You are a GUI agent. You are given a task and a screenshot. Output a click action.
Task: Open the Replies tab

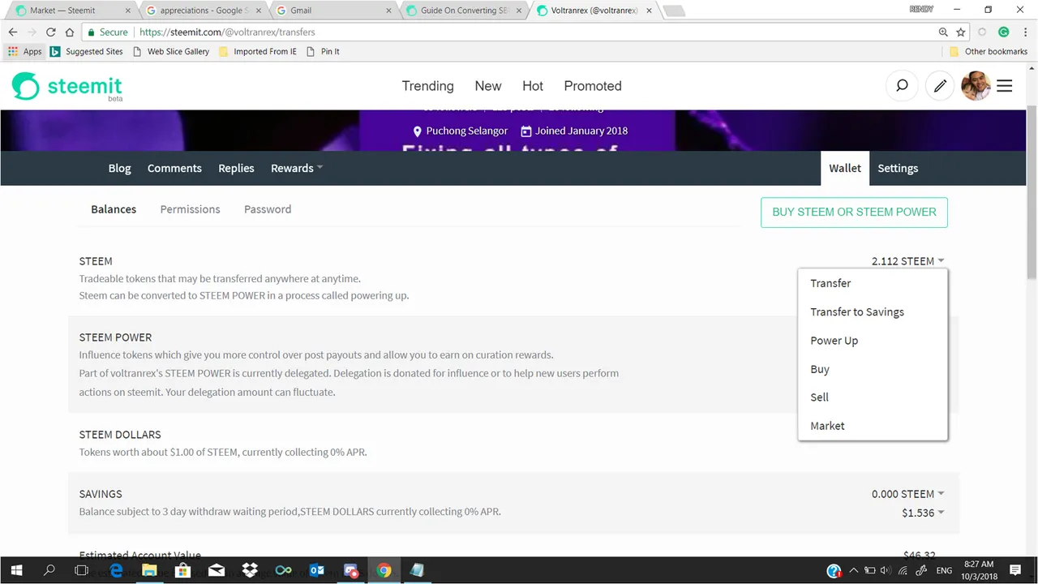(x=236, y=168)
